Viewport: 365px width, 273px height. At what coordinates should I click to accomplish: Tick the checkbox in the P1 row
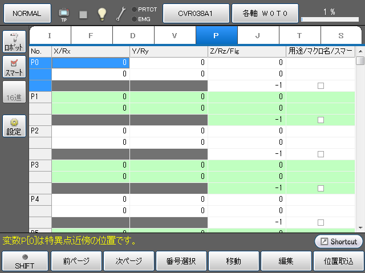pyautogui.click(x=321, y=120)
